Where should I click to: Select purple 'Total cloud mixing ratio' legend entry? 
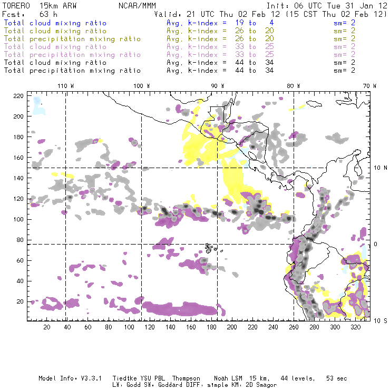tap(55, 47)
